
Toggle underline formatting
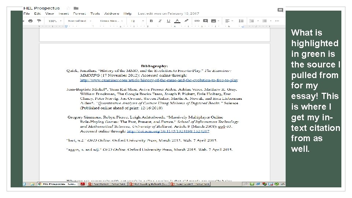pyautogui.click(x=168, y=21)
